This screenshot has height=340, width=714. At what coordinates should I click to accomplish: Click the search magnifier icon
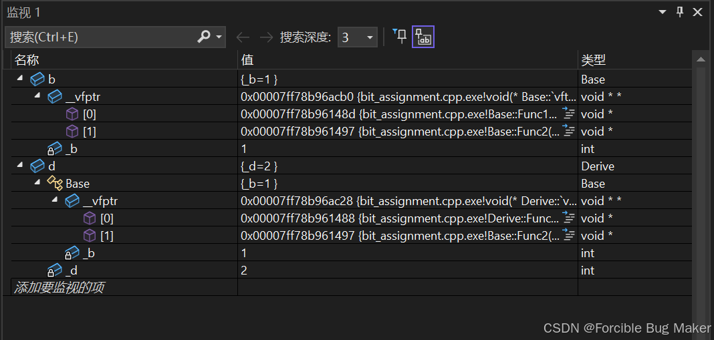[204, 37]
